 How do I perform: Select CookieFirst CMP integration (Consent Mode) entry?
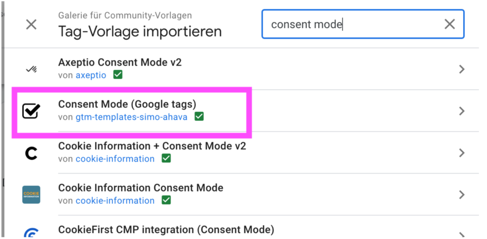pyautogui.click(x=166, y=229)
